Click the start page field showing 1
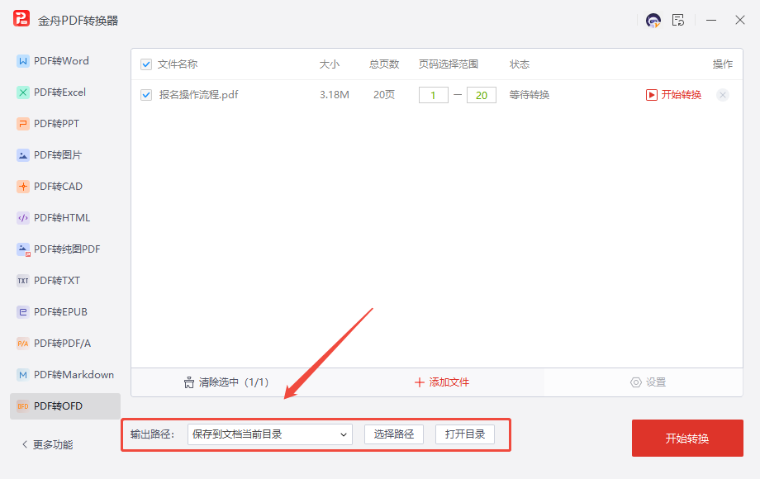 click(434, 96)
